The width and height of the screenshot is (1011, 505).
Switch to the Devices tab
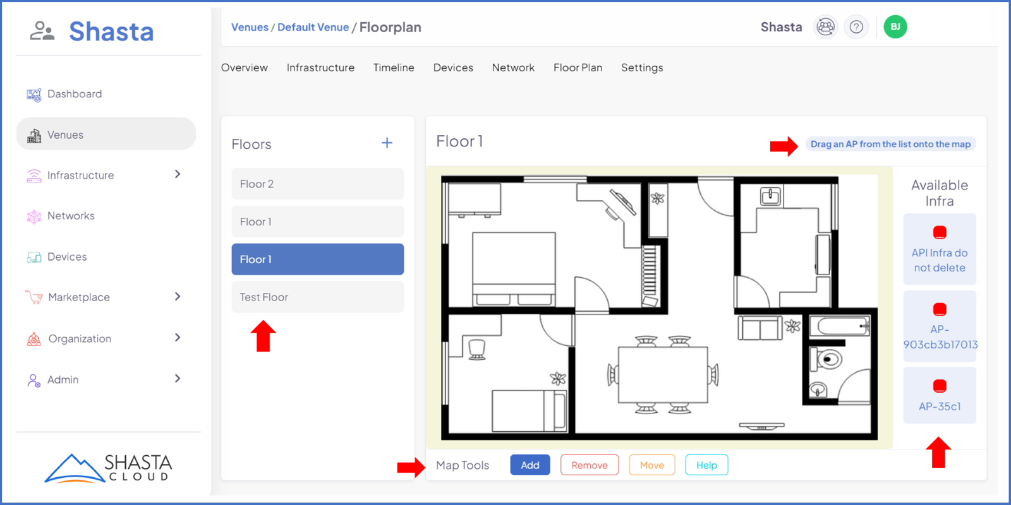[453, 68]
